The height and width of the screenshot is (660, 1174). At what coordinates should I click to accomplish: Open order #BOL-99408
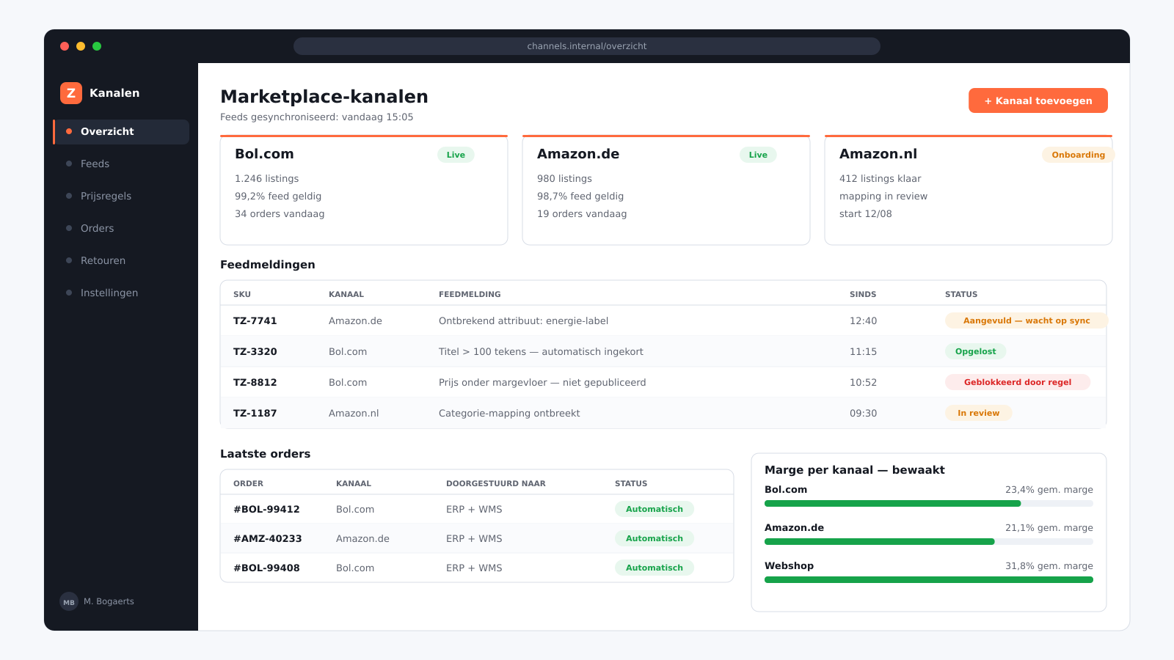266,568
